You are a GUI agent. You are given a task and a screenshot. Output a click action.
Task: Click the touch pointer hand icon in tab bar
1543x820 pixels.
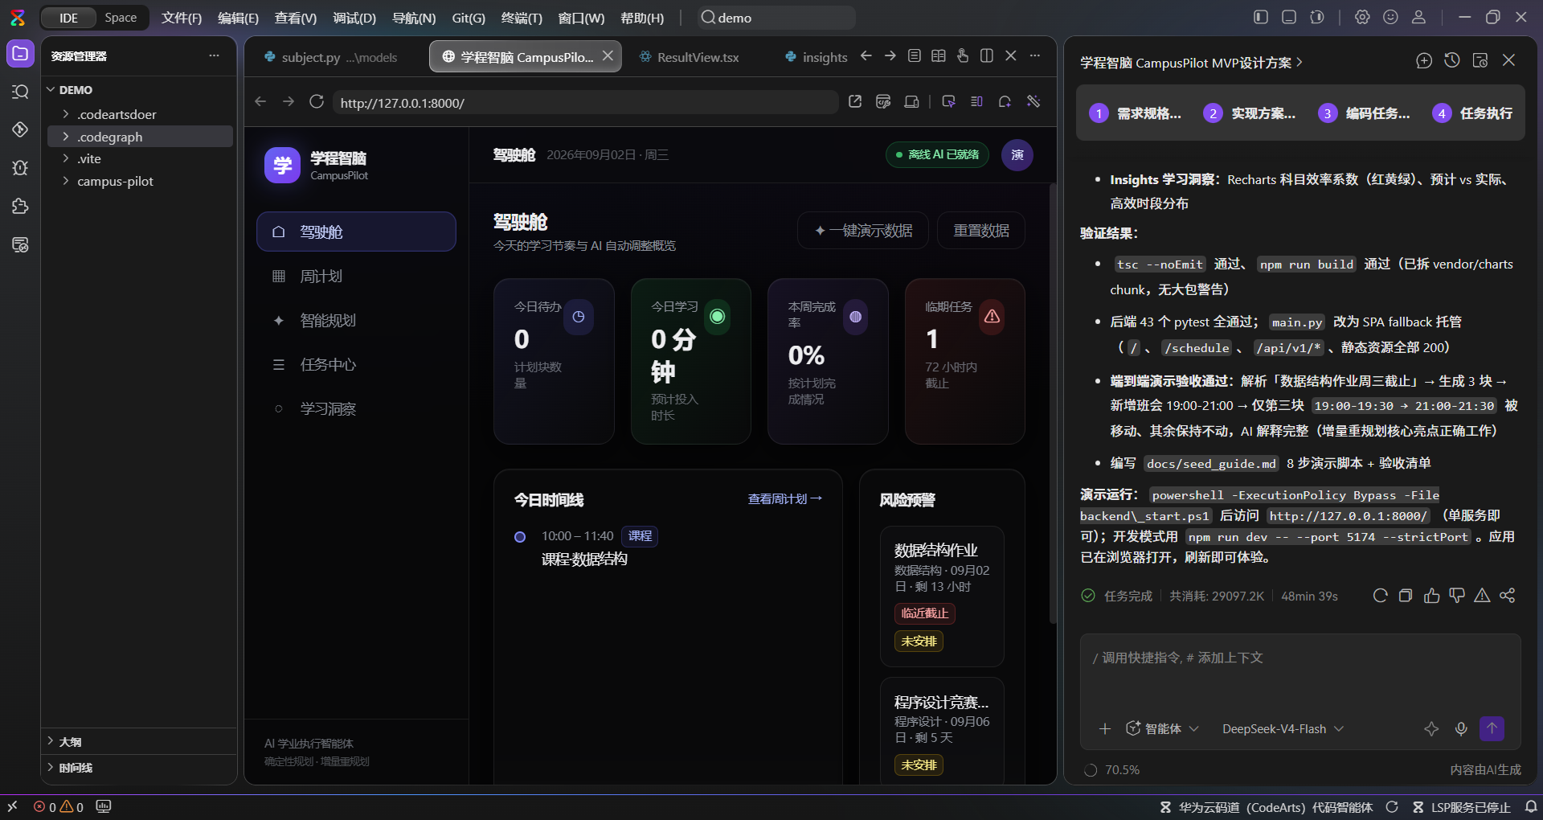[963, 55]
